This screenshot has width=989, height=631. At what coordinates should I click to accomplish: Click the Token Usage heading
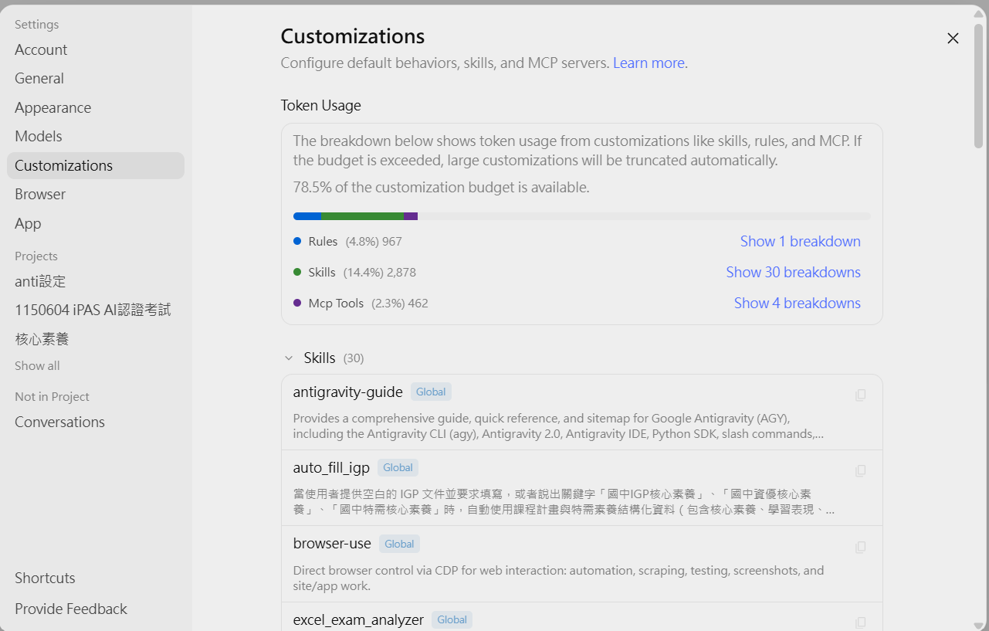click(x=320, y=105)
